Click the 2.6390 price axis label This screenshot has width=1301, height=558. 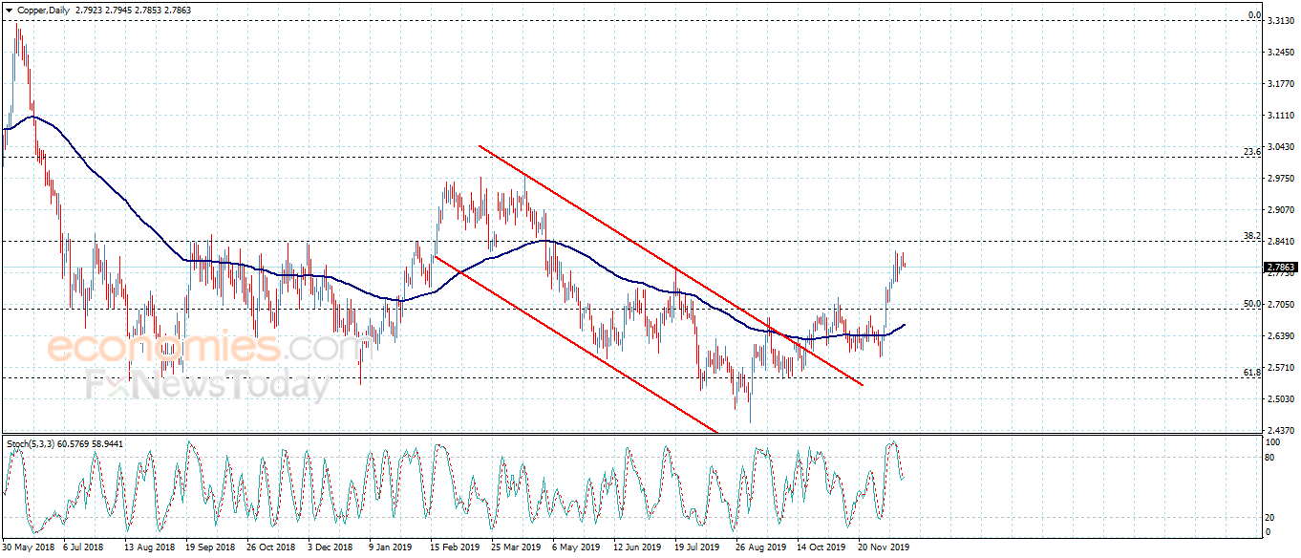click(1279, 335)
